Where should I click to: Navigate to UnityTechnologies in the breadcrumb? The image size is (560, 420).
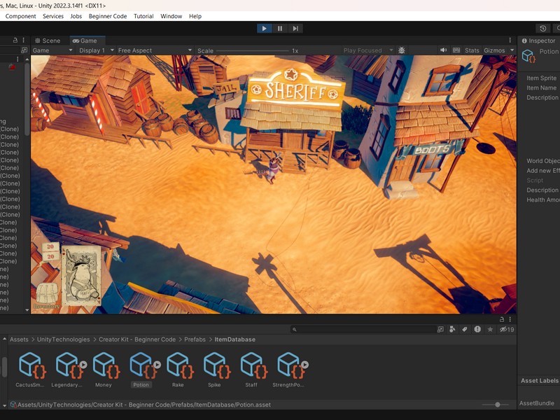click(64, 339)
